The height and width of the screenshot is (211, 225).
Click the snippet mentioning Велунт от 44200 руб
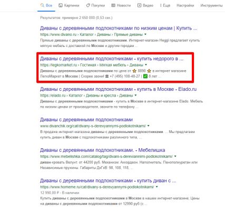click(119, 165)
